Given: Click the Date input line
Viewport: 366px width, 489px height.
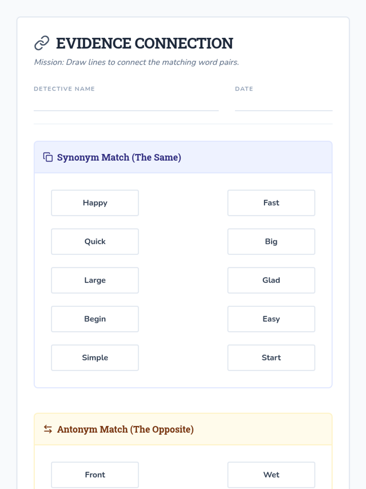Looking at the screenshot, I should (283, 105).
